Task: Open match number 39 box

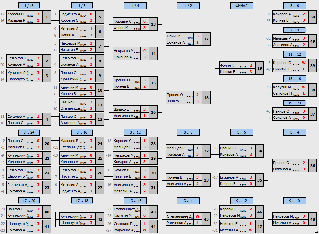Action: pos(312,66)
